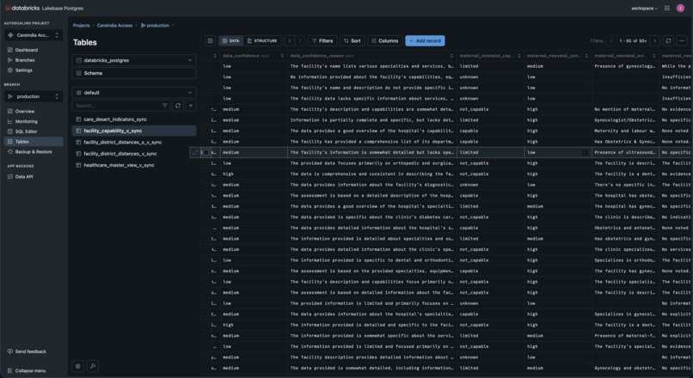693x378 pixels.
Task: Follow the CareIndia Access breadcrumb link
Action: pyautogui.click(x=115, y=25)
